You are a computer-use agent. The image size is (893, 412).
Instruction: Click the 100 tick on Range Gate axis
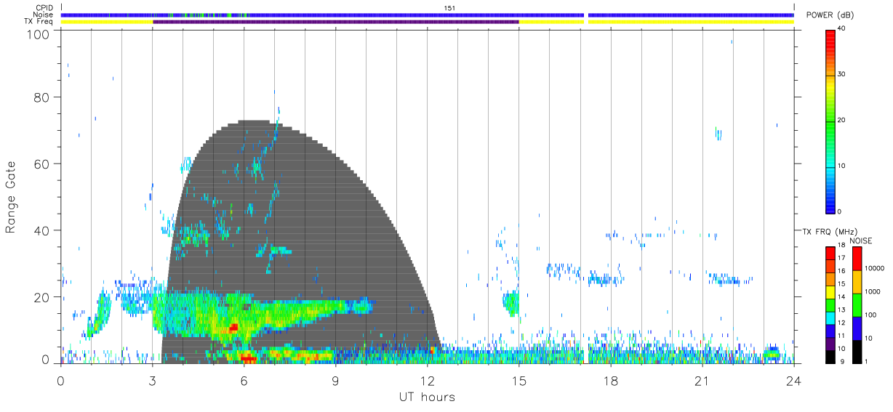tap(39, 33)
